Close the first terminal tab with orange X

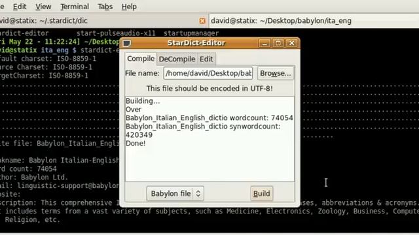(x=202, y=21)
